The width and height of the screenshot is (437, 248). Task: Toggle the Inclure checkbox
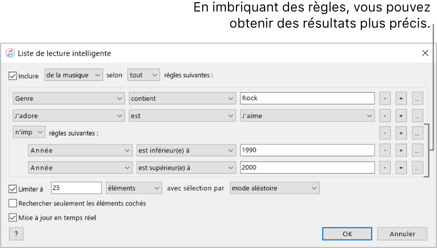coord(13,76)
